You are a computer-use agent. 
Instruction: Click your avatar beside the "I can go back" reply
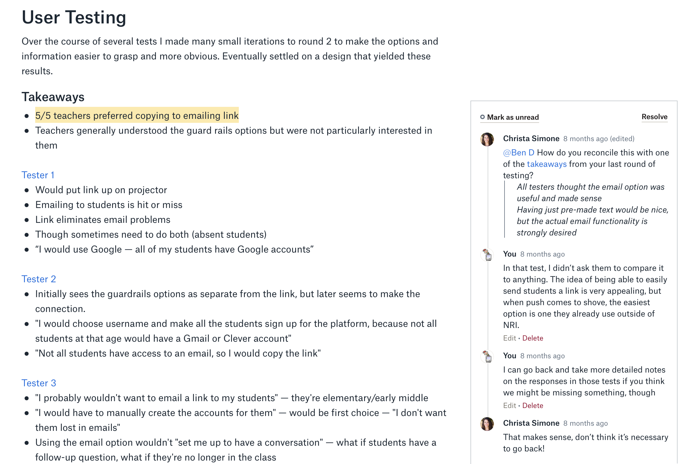pyautogui.click(x=487, y=356)
